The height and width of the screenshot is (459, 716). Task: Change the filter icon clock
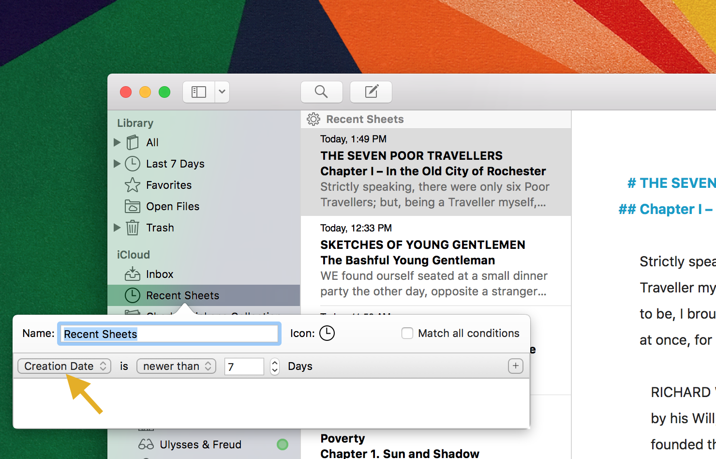click(327, 333)
